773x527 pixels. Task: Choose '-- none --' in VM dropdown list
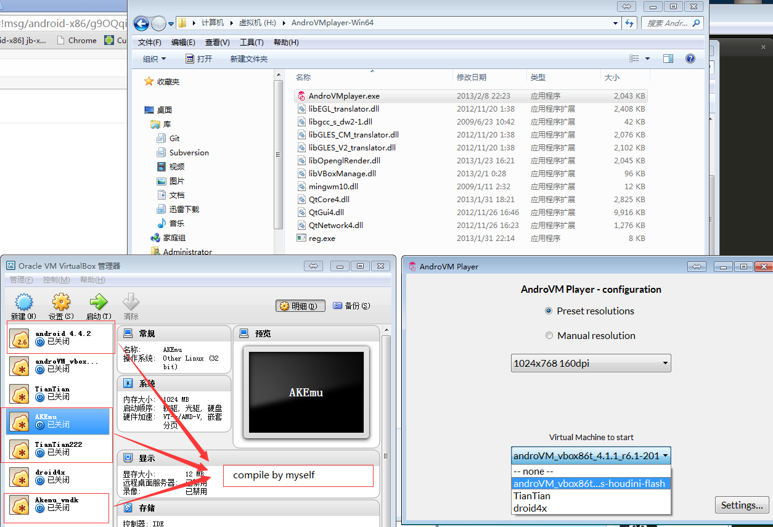click(591, 472)
